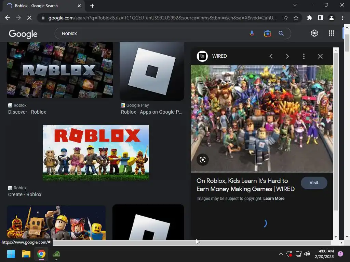Click the preview panel vertical scrollbar
This screenshot has height=262, width=350.
pyautogui.click(x=336, y=131)
